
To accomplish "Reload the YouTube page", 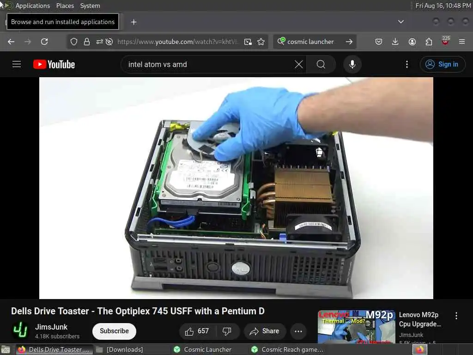I will (x=44, y=42).
